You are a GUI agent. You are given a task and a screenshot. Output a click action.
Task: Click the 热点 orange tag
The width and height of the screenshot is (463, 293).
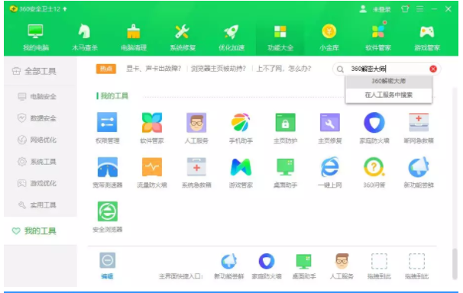[105, 69]
